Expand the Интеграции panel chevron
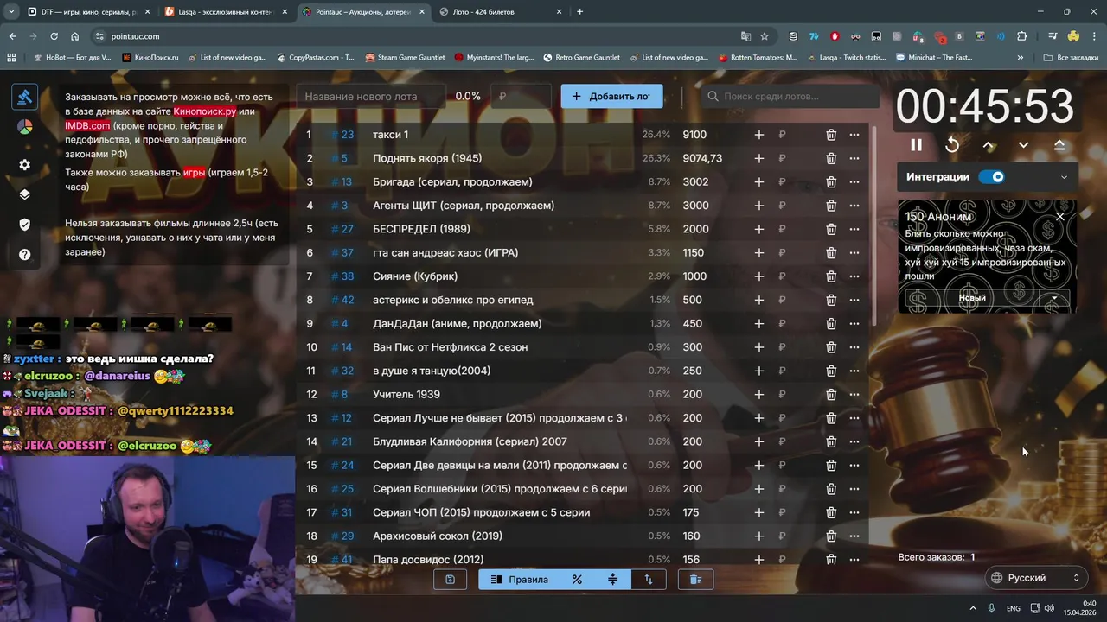Screen dimensions: 1107x622 (x=1064, y=177)
